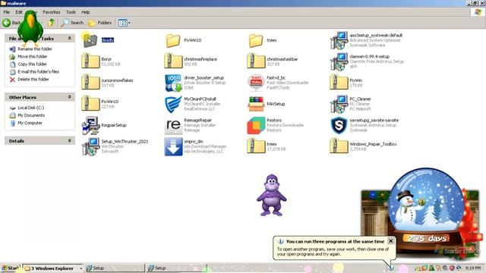Select the RegpairSetup icon
Image resolution: width=486 pixels, height=273 pixels.
click(90, 125)
